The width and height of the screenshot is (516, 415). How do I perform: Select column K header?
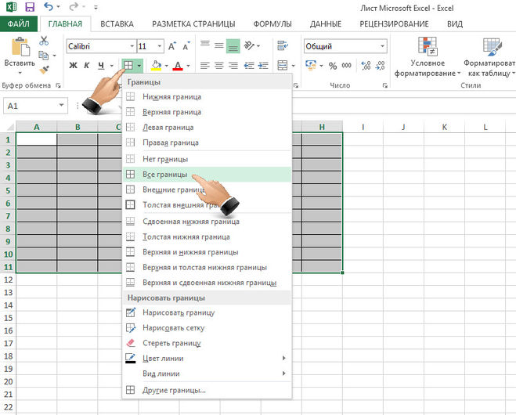[444, 127]
